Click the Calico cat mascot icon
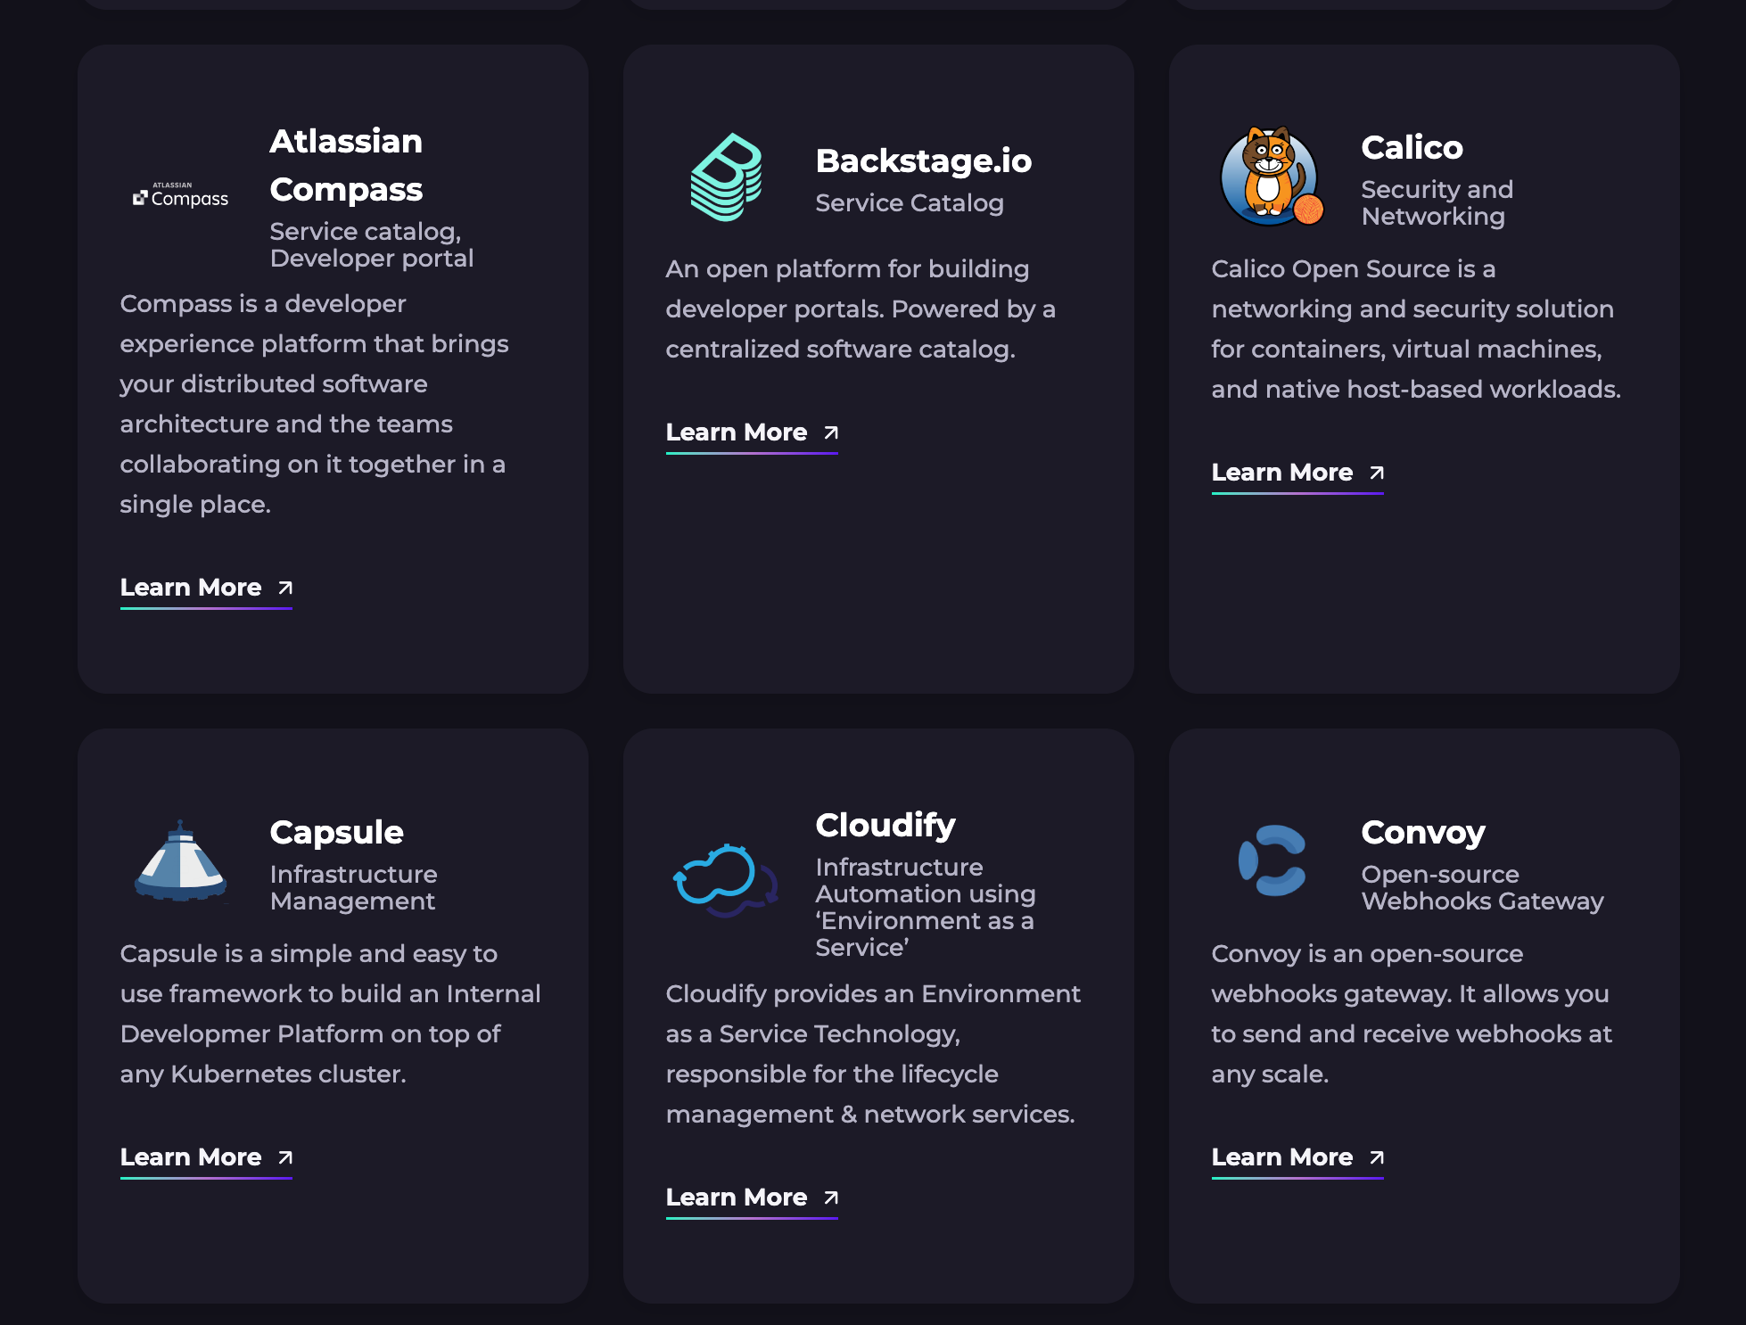This screenshot has width=1746, height=1325. click(x=1272, y=176)
